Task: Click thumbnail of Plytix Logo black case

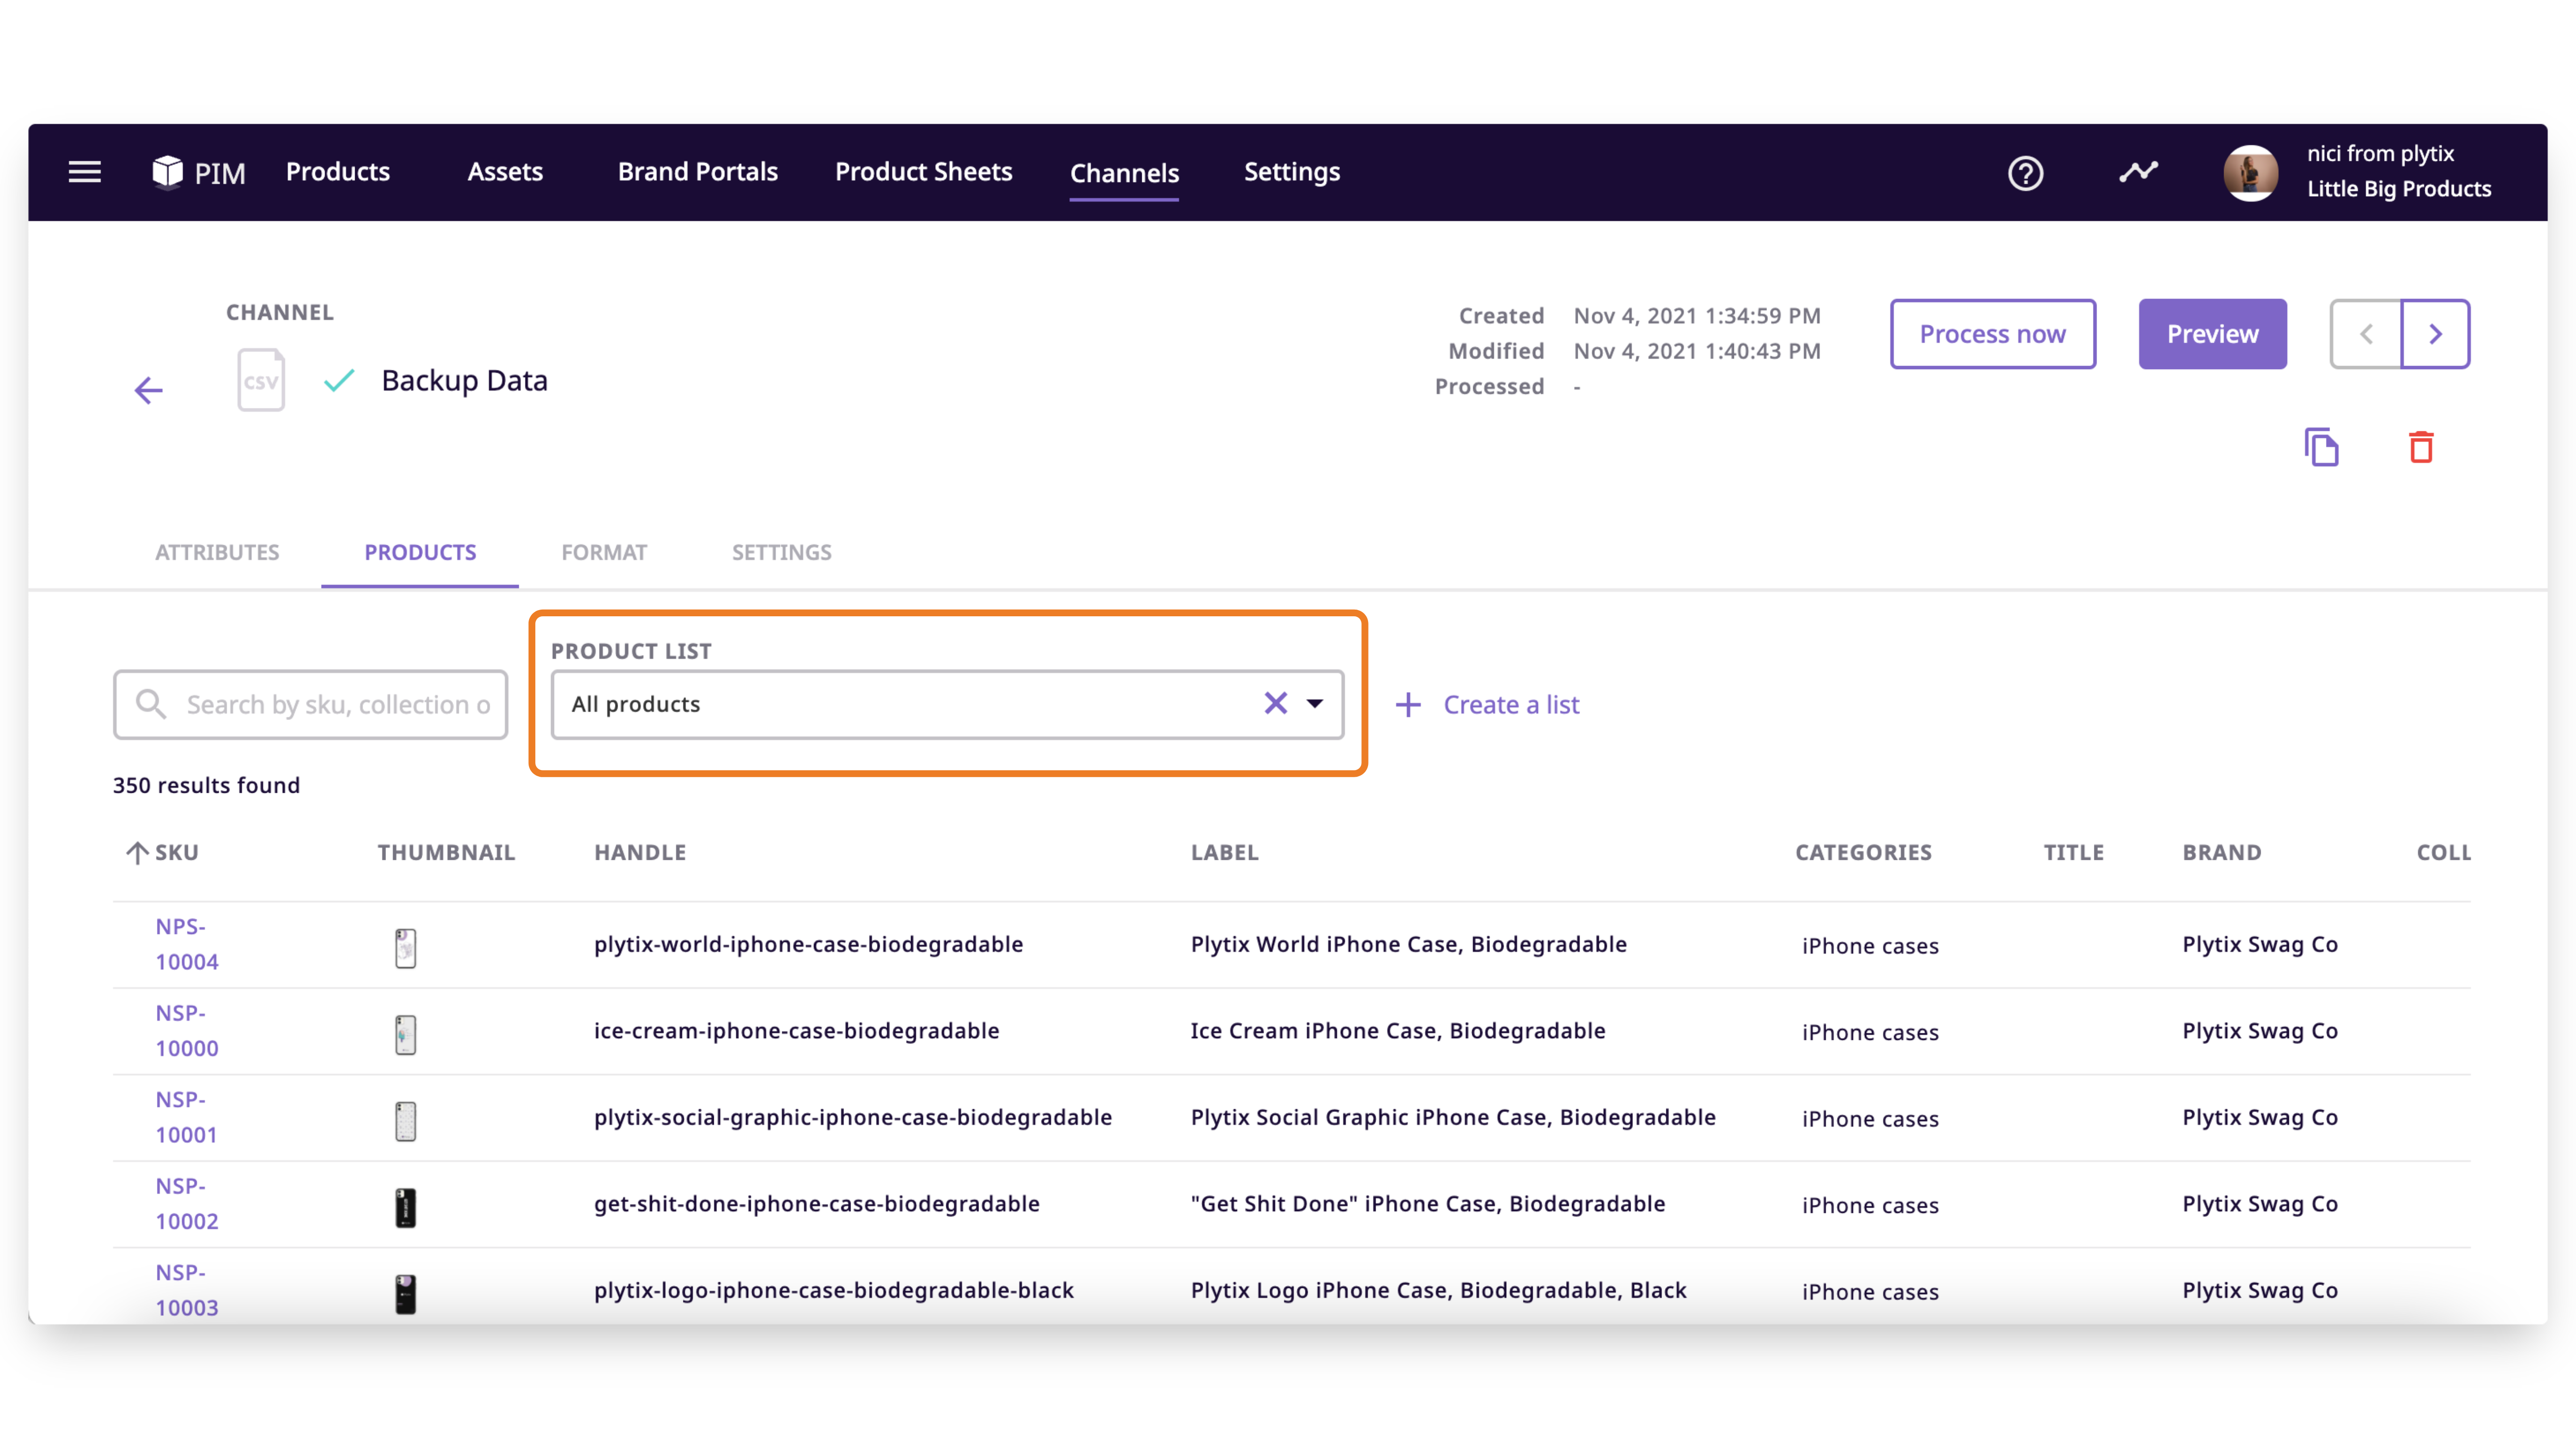Action: 405,1294
